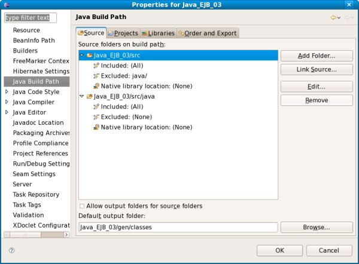Expand the Java Code Style category
Viewport: 359px width, 264px height.
tap(7, 92)
